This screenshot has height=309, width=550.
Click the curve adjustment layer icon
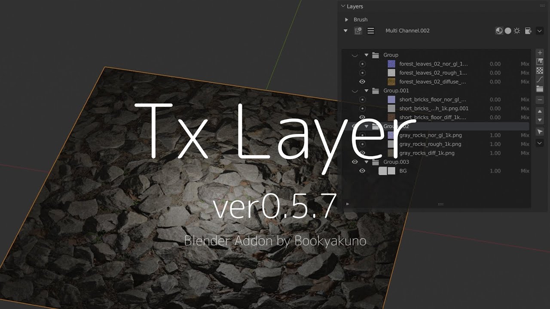pyautogui.click(x=540, y=80)
